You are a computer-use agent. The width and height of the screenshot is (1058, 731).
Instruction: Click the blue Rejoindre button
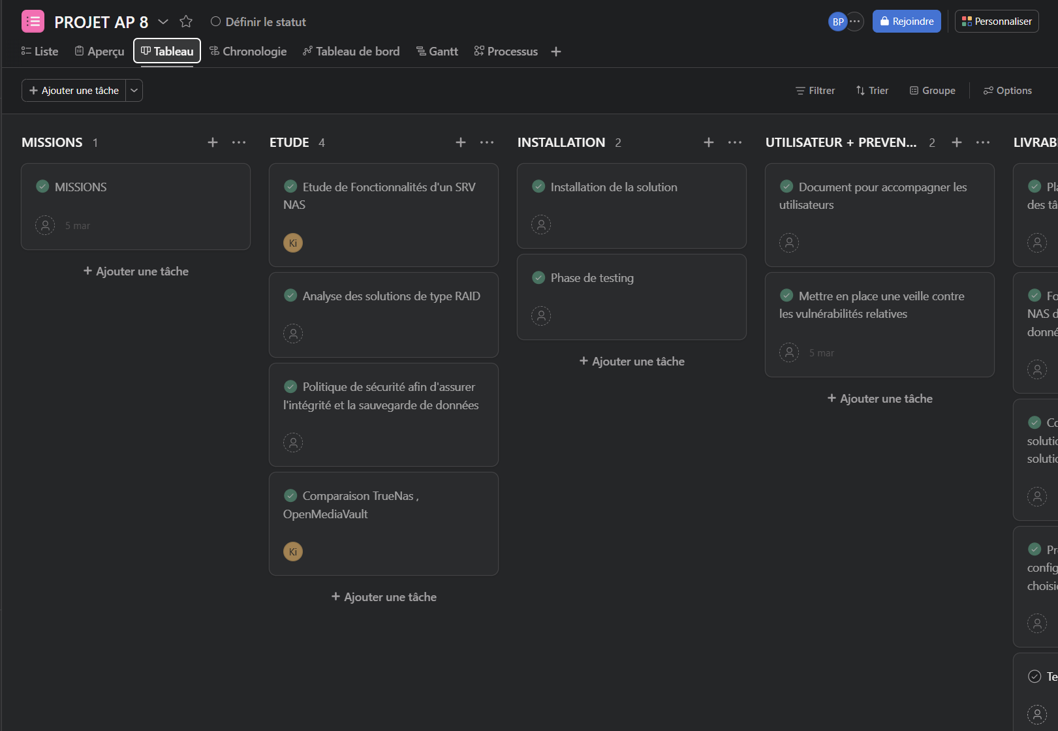click(907, 22)
